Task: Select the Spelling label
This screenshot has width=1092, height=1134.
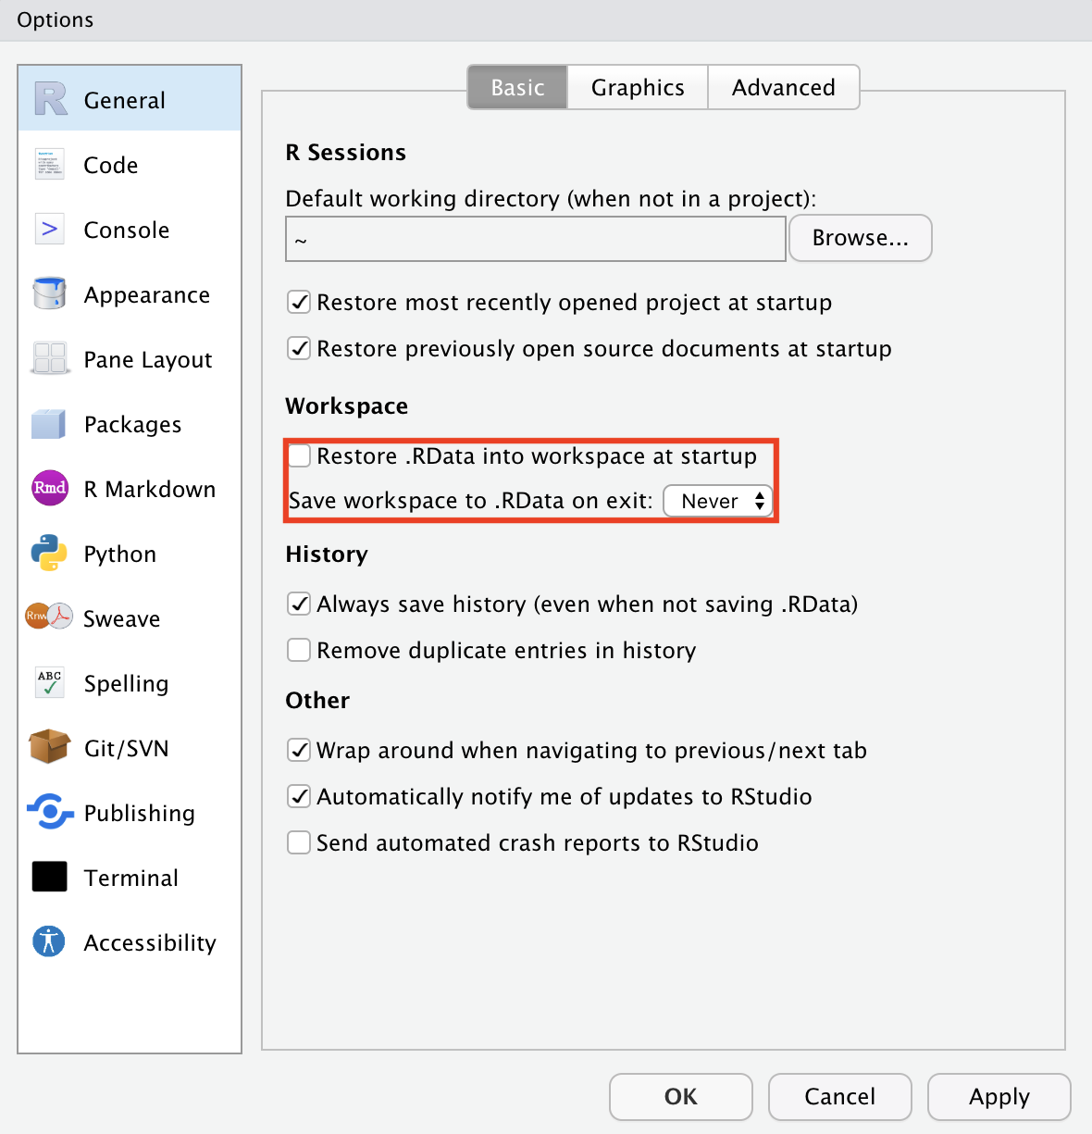Action: (127, 684)
